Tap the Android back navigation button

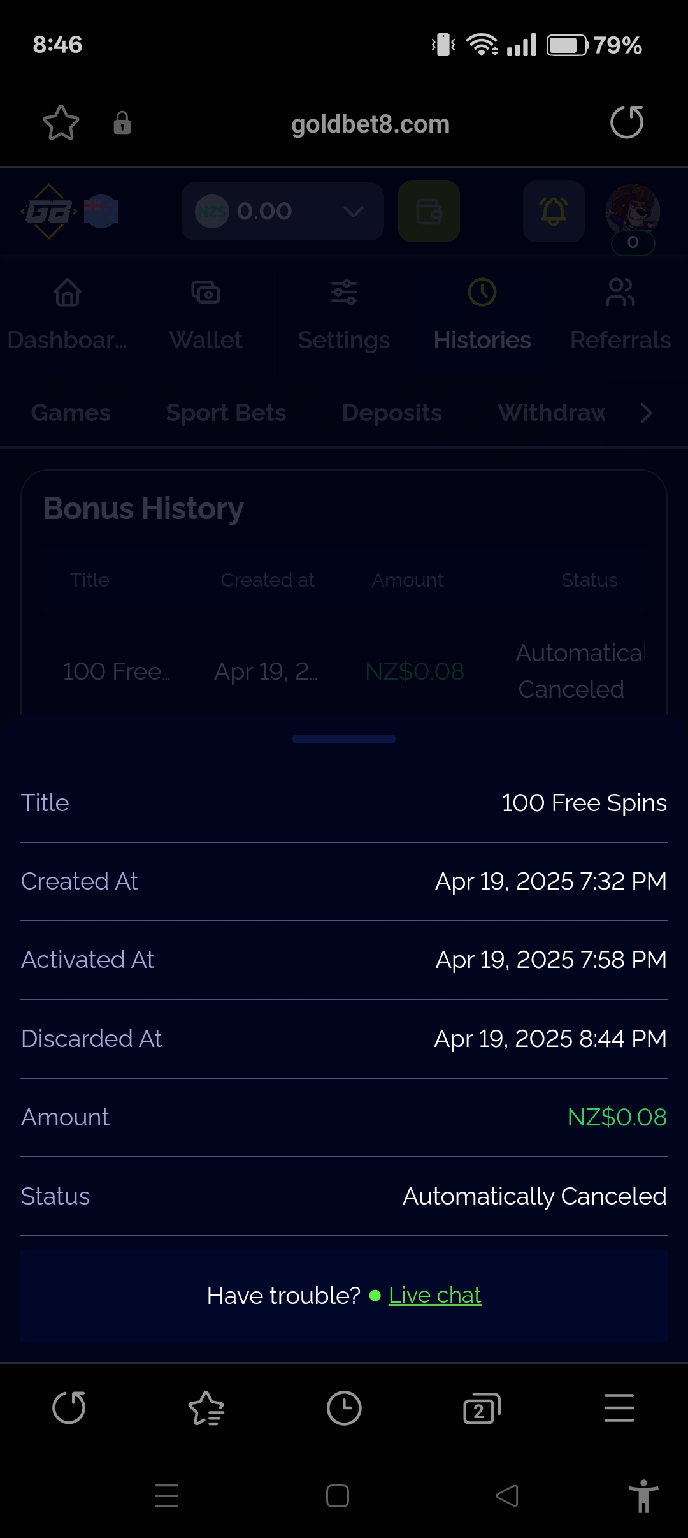tap(508, 1495)
